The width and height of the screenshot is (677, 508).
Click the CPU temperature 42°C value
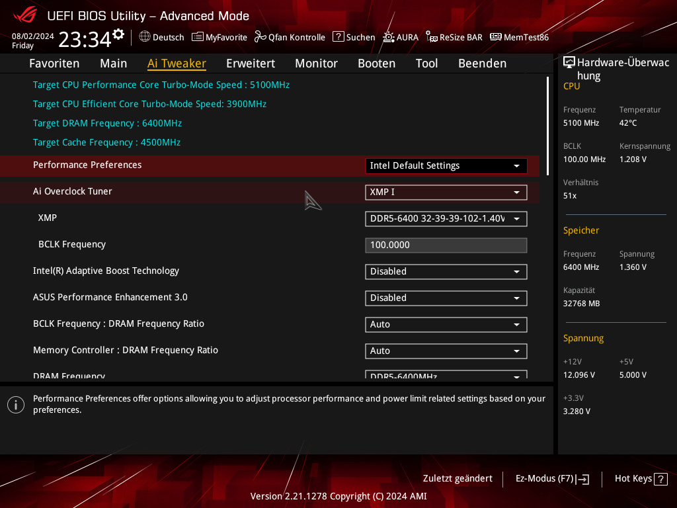coord(628,123)
